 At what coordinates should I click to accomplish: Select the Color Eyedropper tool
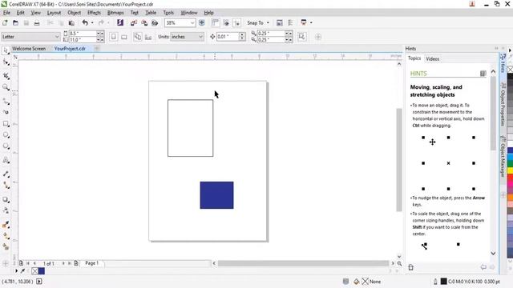[x=6, y=225]
